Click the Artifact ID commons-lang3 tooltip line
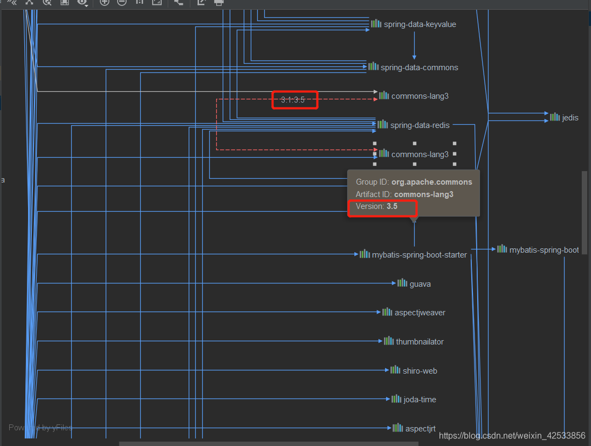Screen dimensions: 591x446 tap(404, 194)
